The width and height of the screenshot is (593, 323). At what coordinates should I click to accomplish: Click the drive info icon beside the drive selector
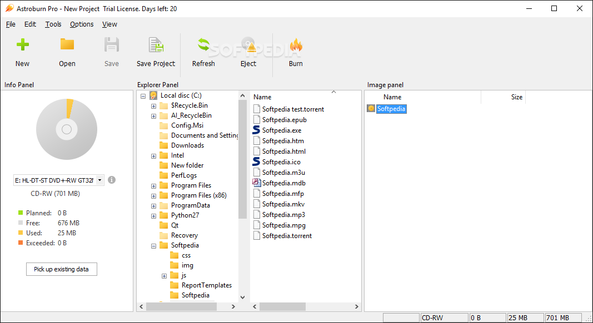click(x=112, y=180)
